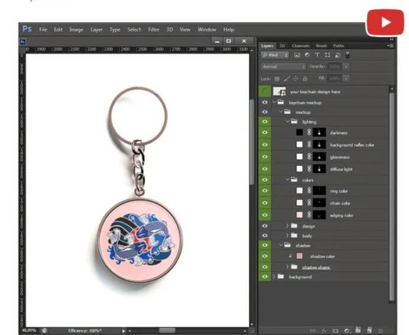Click the zoom percentage field in status bar
The width and height of the screenshot is (409, 335).
[x=30, y=330]
